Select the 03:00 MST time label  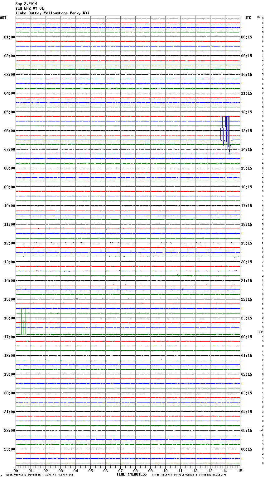tap(10, 75)
